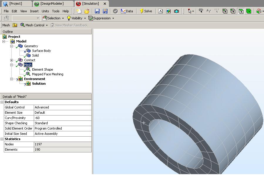Select Mapped Face Meshing in outline
The height and width of the screenshot is (175, 264).
[48, 74]
